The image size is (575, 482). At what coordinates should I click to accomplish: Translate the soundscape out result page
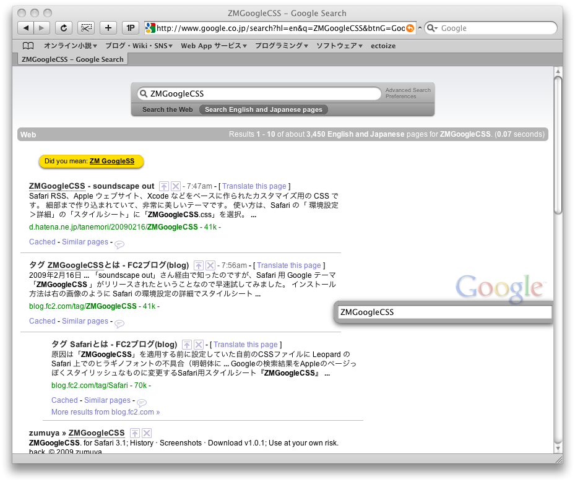coord(254,186)
